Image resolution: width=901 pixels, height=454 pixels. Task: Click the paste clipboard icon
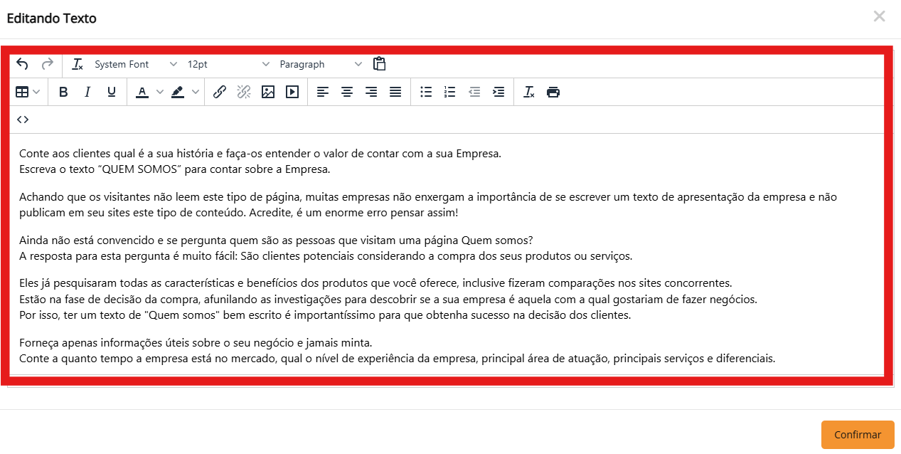380,64
